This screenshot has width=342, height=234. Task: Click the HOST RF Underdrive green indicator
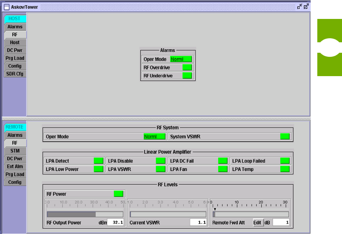click(187, 76)
